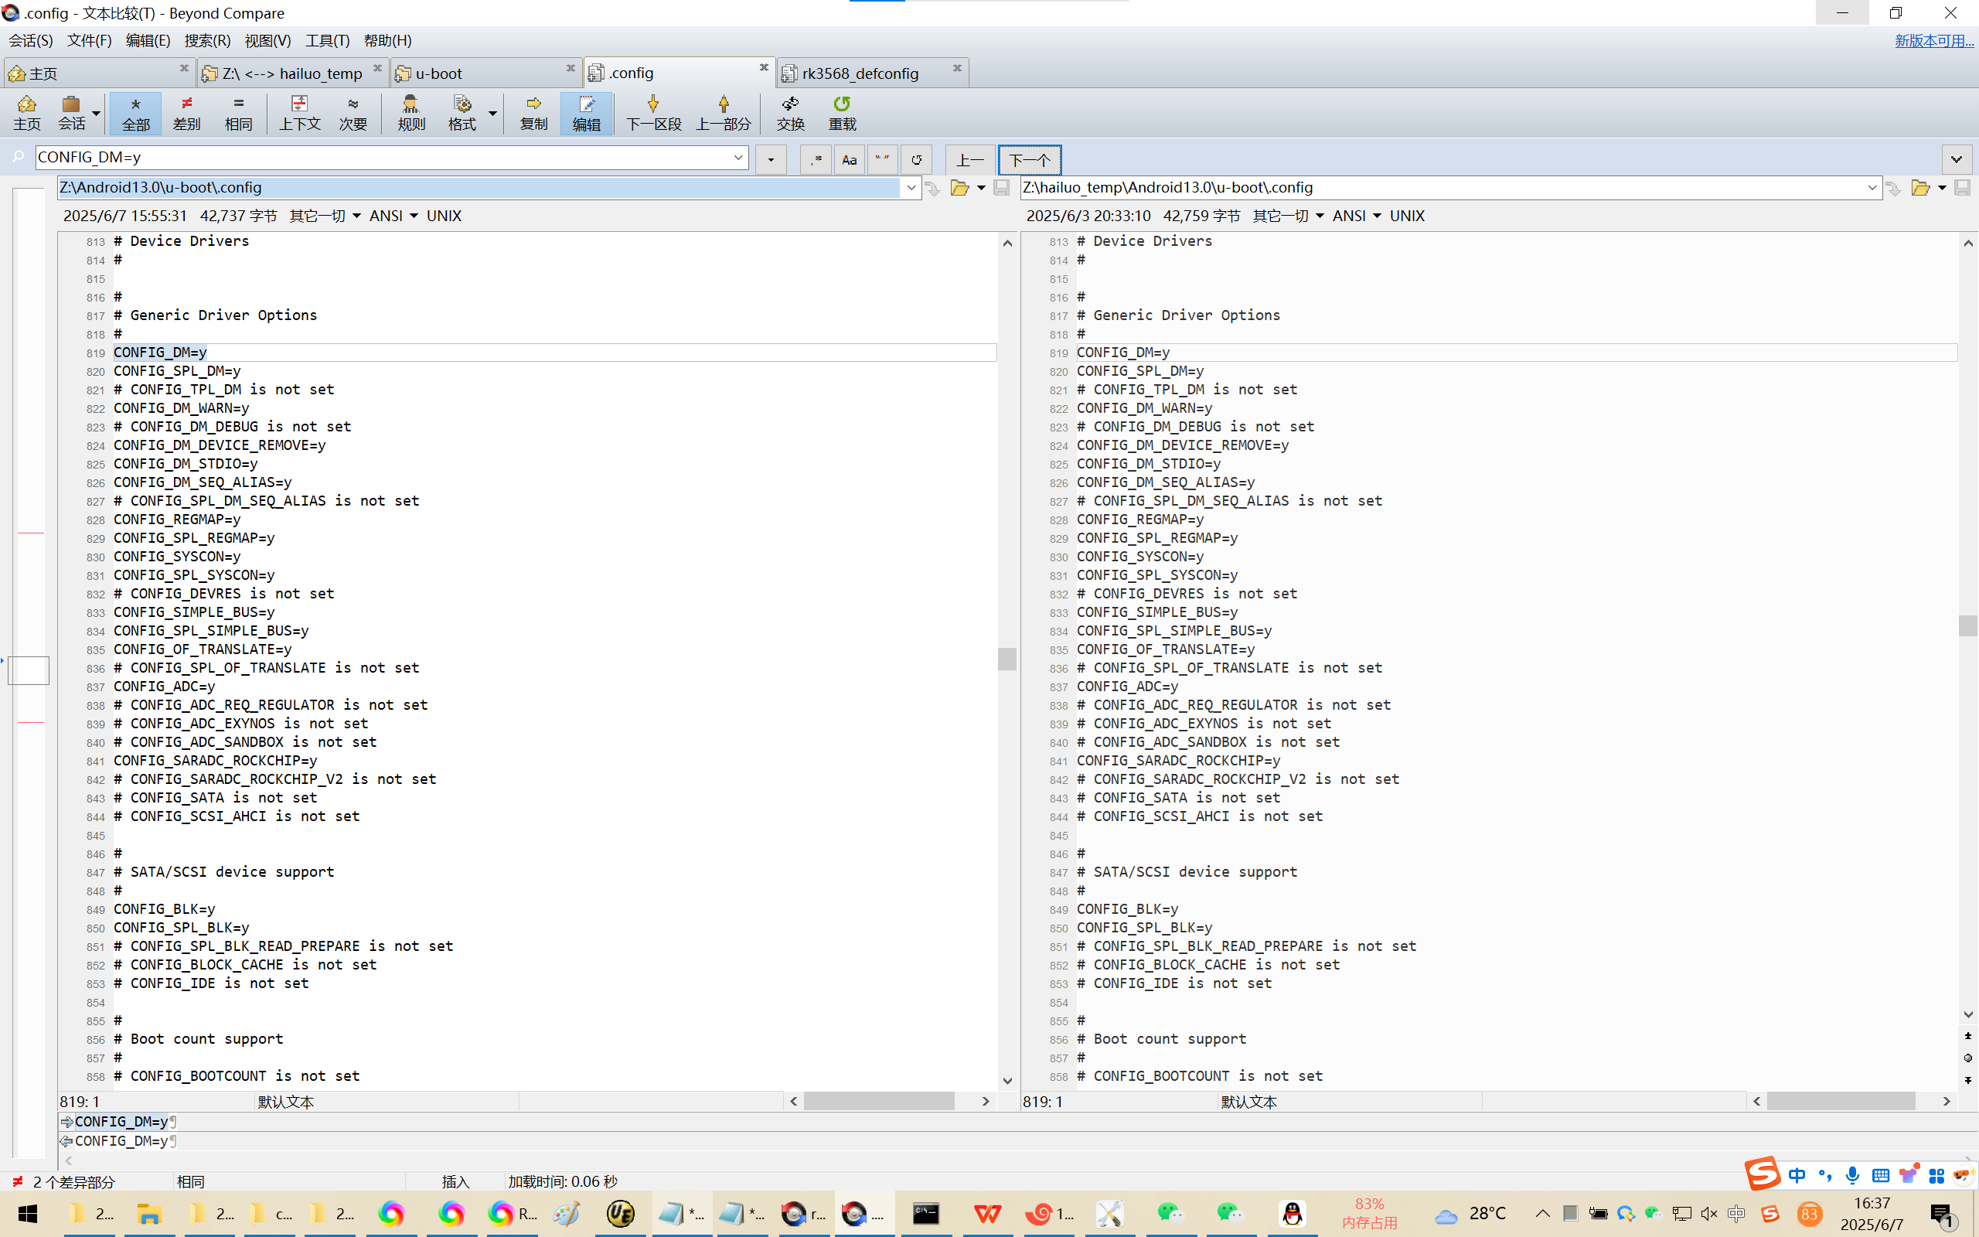Expand the Format (格式) dropdown arrow

492,113
